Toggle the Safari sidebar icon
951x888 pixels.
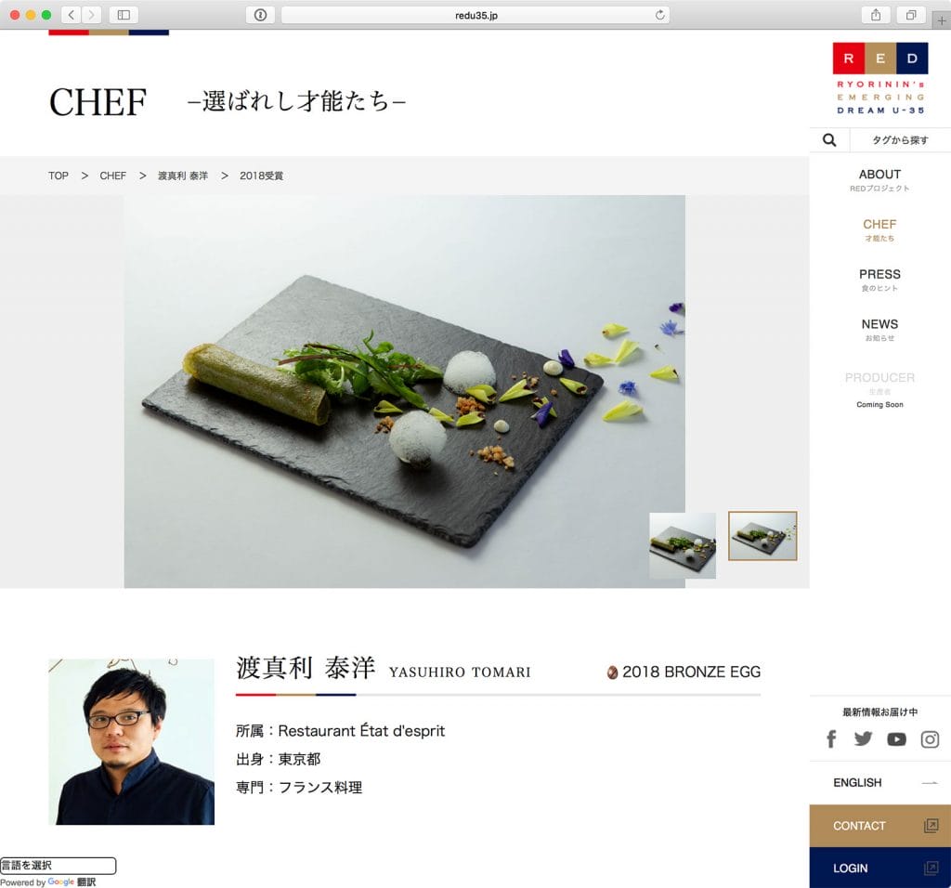[124, 15]
